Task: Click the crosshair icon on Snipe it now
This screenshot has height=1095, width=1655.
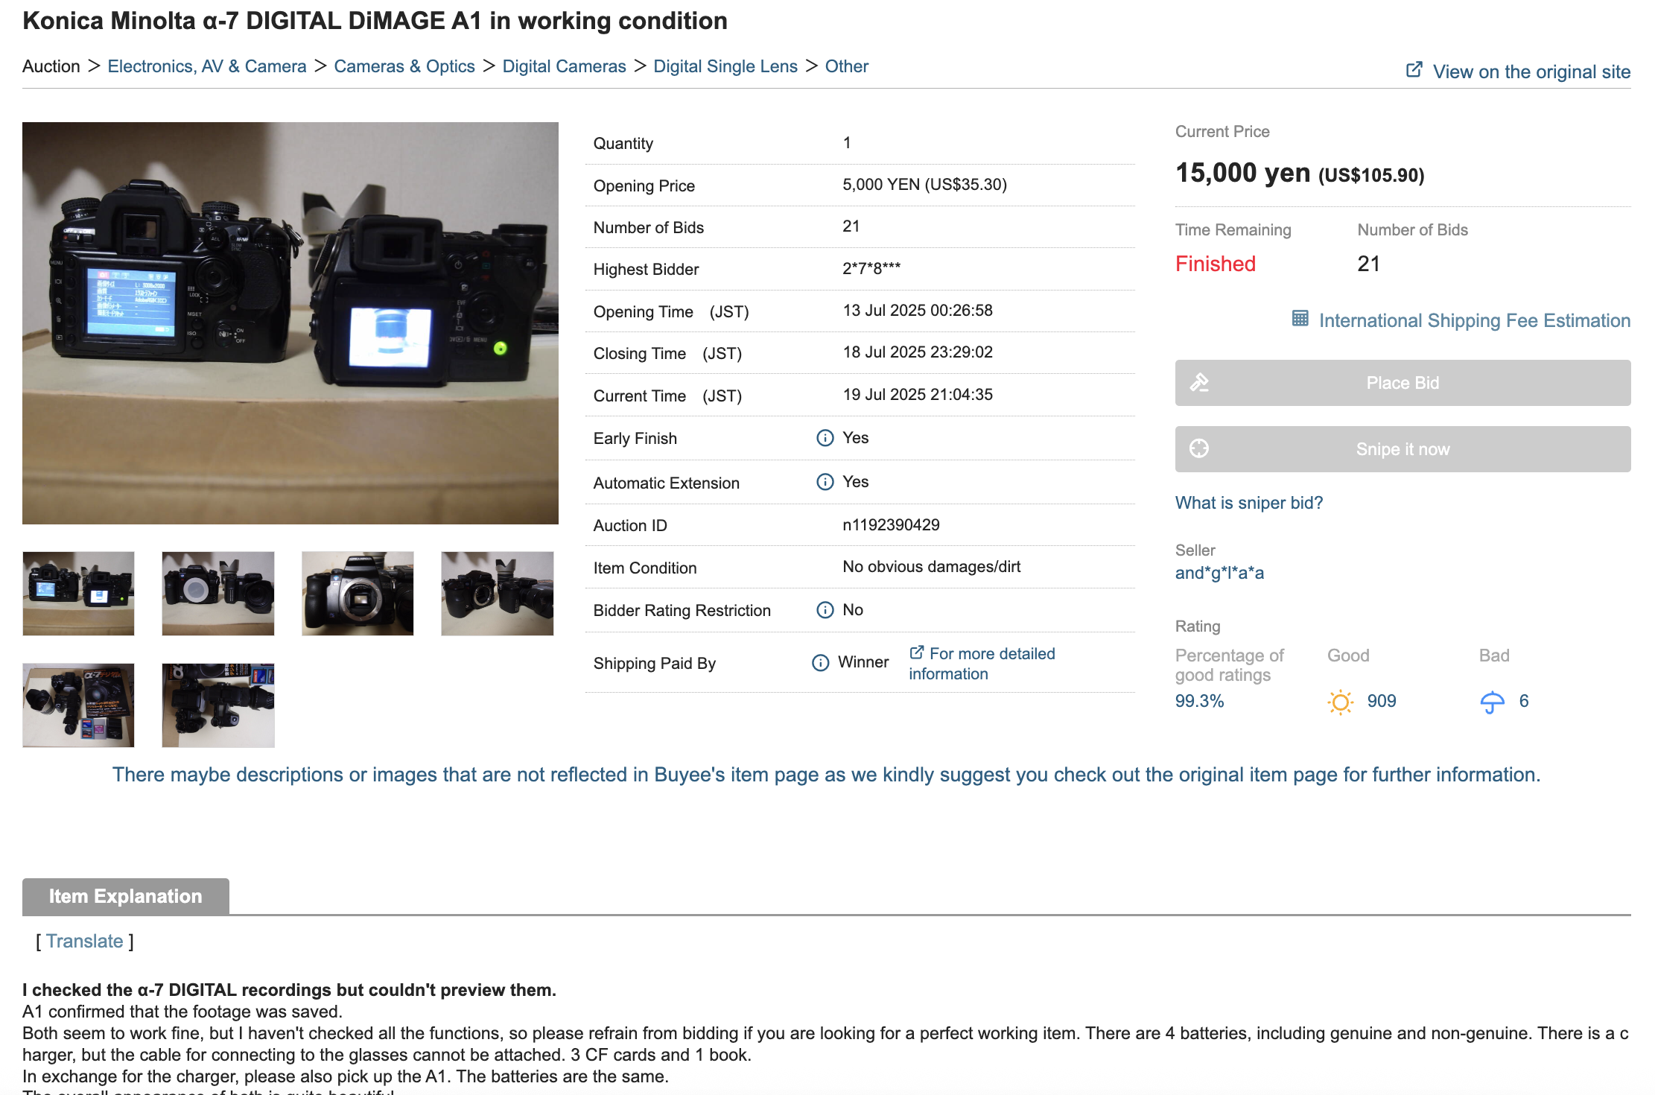Action: point(1199,448)
